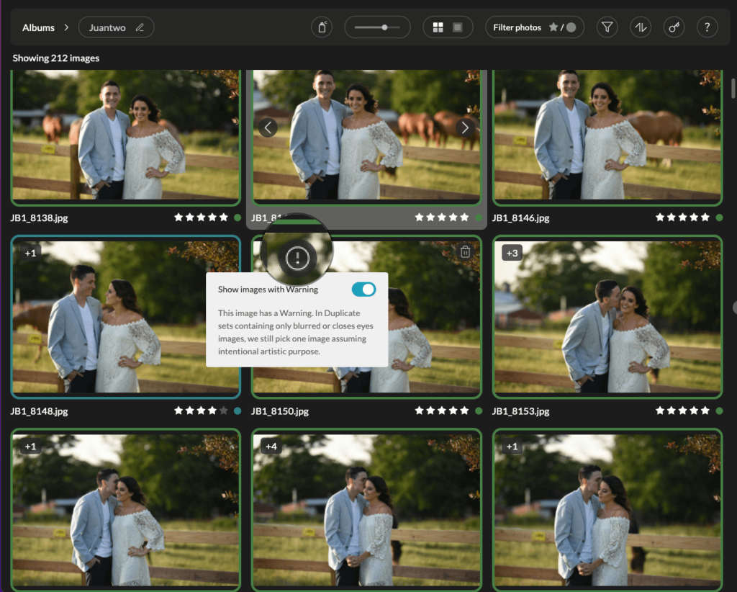Viewport: 737px width, 592px height.
Task: Switch to grid view layout
Action: tap(438, 27)
